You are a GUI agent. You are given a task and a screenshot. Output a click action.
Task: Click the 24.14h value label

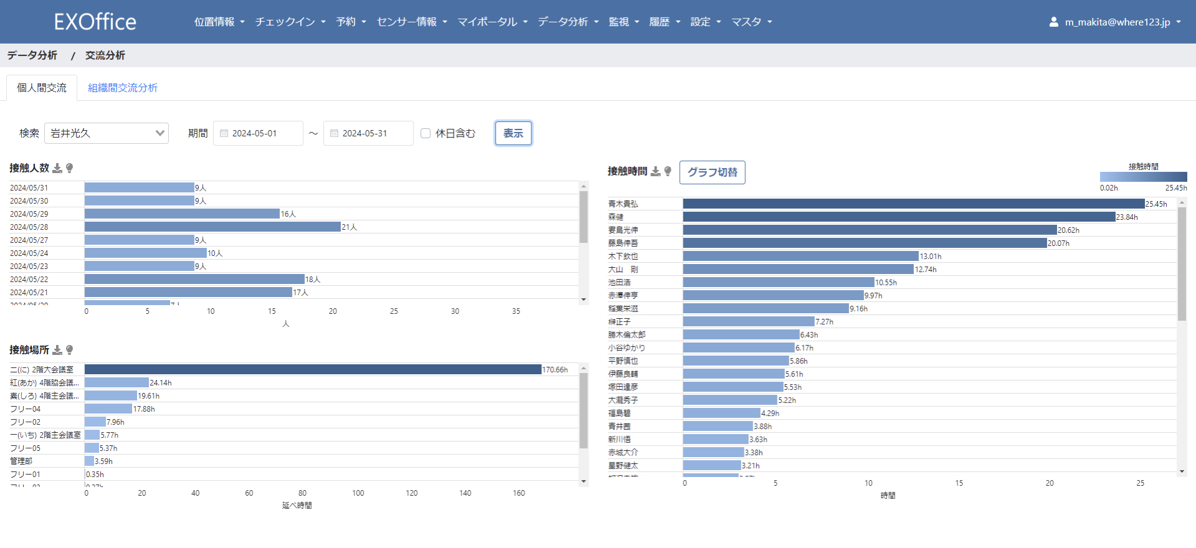[x=161, y=382]
